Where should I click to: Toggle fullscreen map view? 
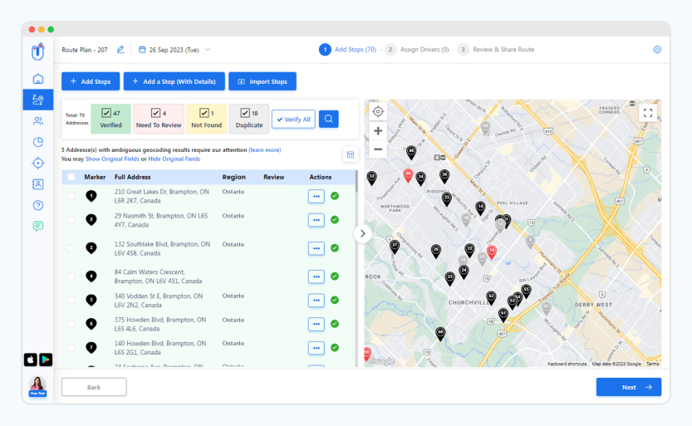point(648,113)
